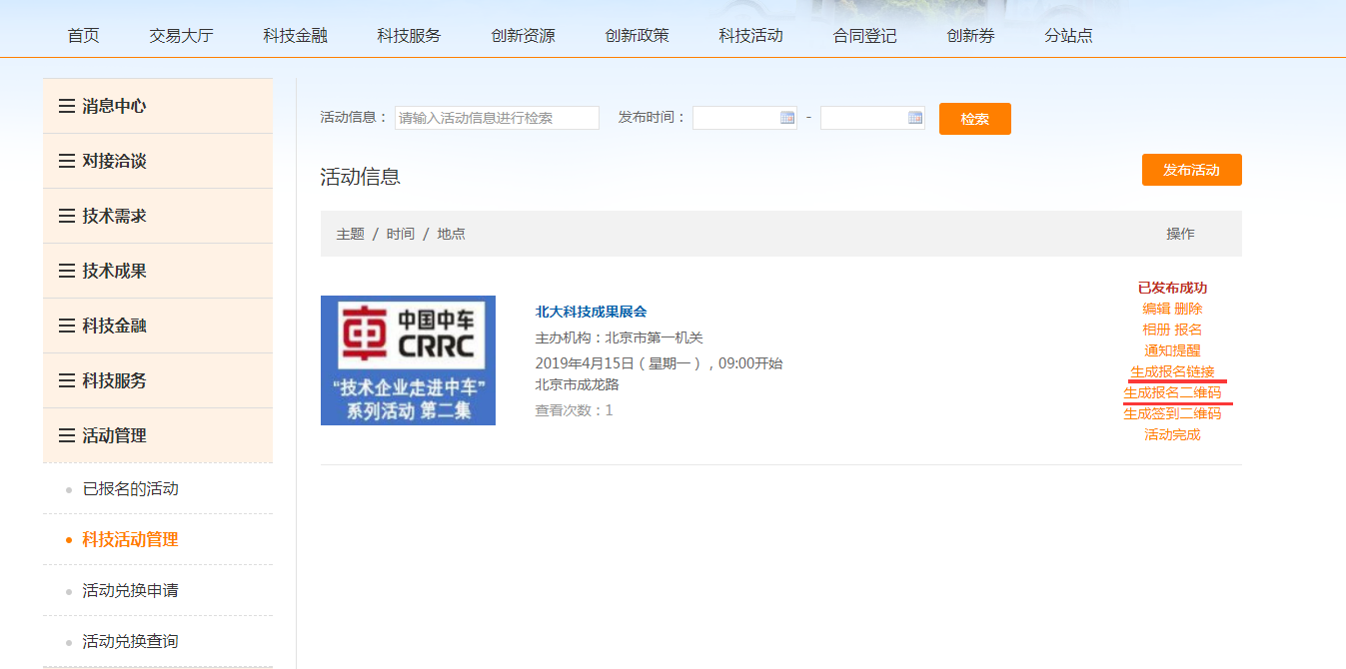
Task: Click 删除 for the activity
Action: [x=1188, y=309]
